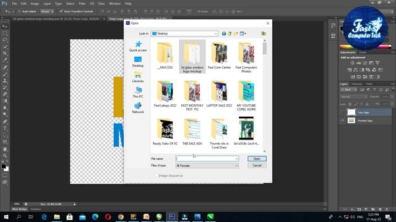Go back in Open dialog
This screenshot has width=396, height=222.
pyautogui.click(x=224, y=33)
